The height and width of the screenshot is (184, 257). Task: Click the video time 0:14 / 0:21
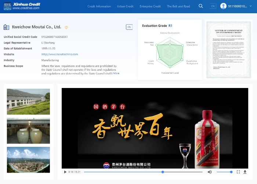click(75, 172)
